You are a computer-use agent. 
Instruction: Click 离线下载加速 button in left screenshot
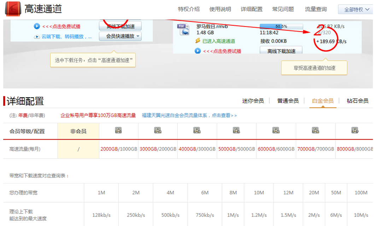(x=120, y=26)
